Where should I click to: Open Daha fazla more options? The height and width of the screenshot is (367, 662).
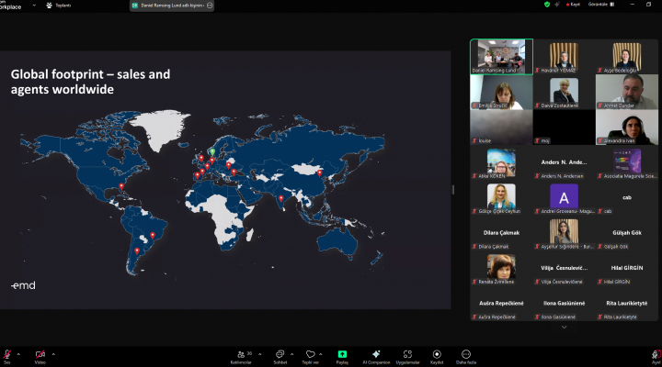[466, 355]
